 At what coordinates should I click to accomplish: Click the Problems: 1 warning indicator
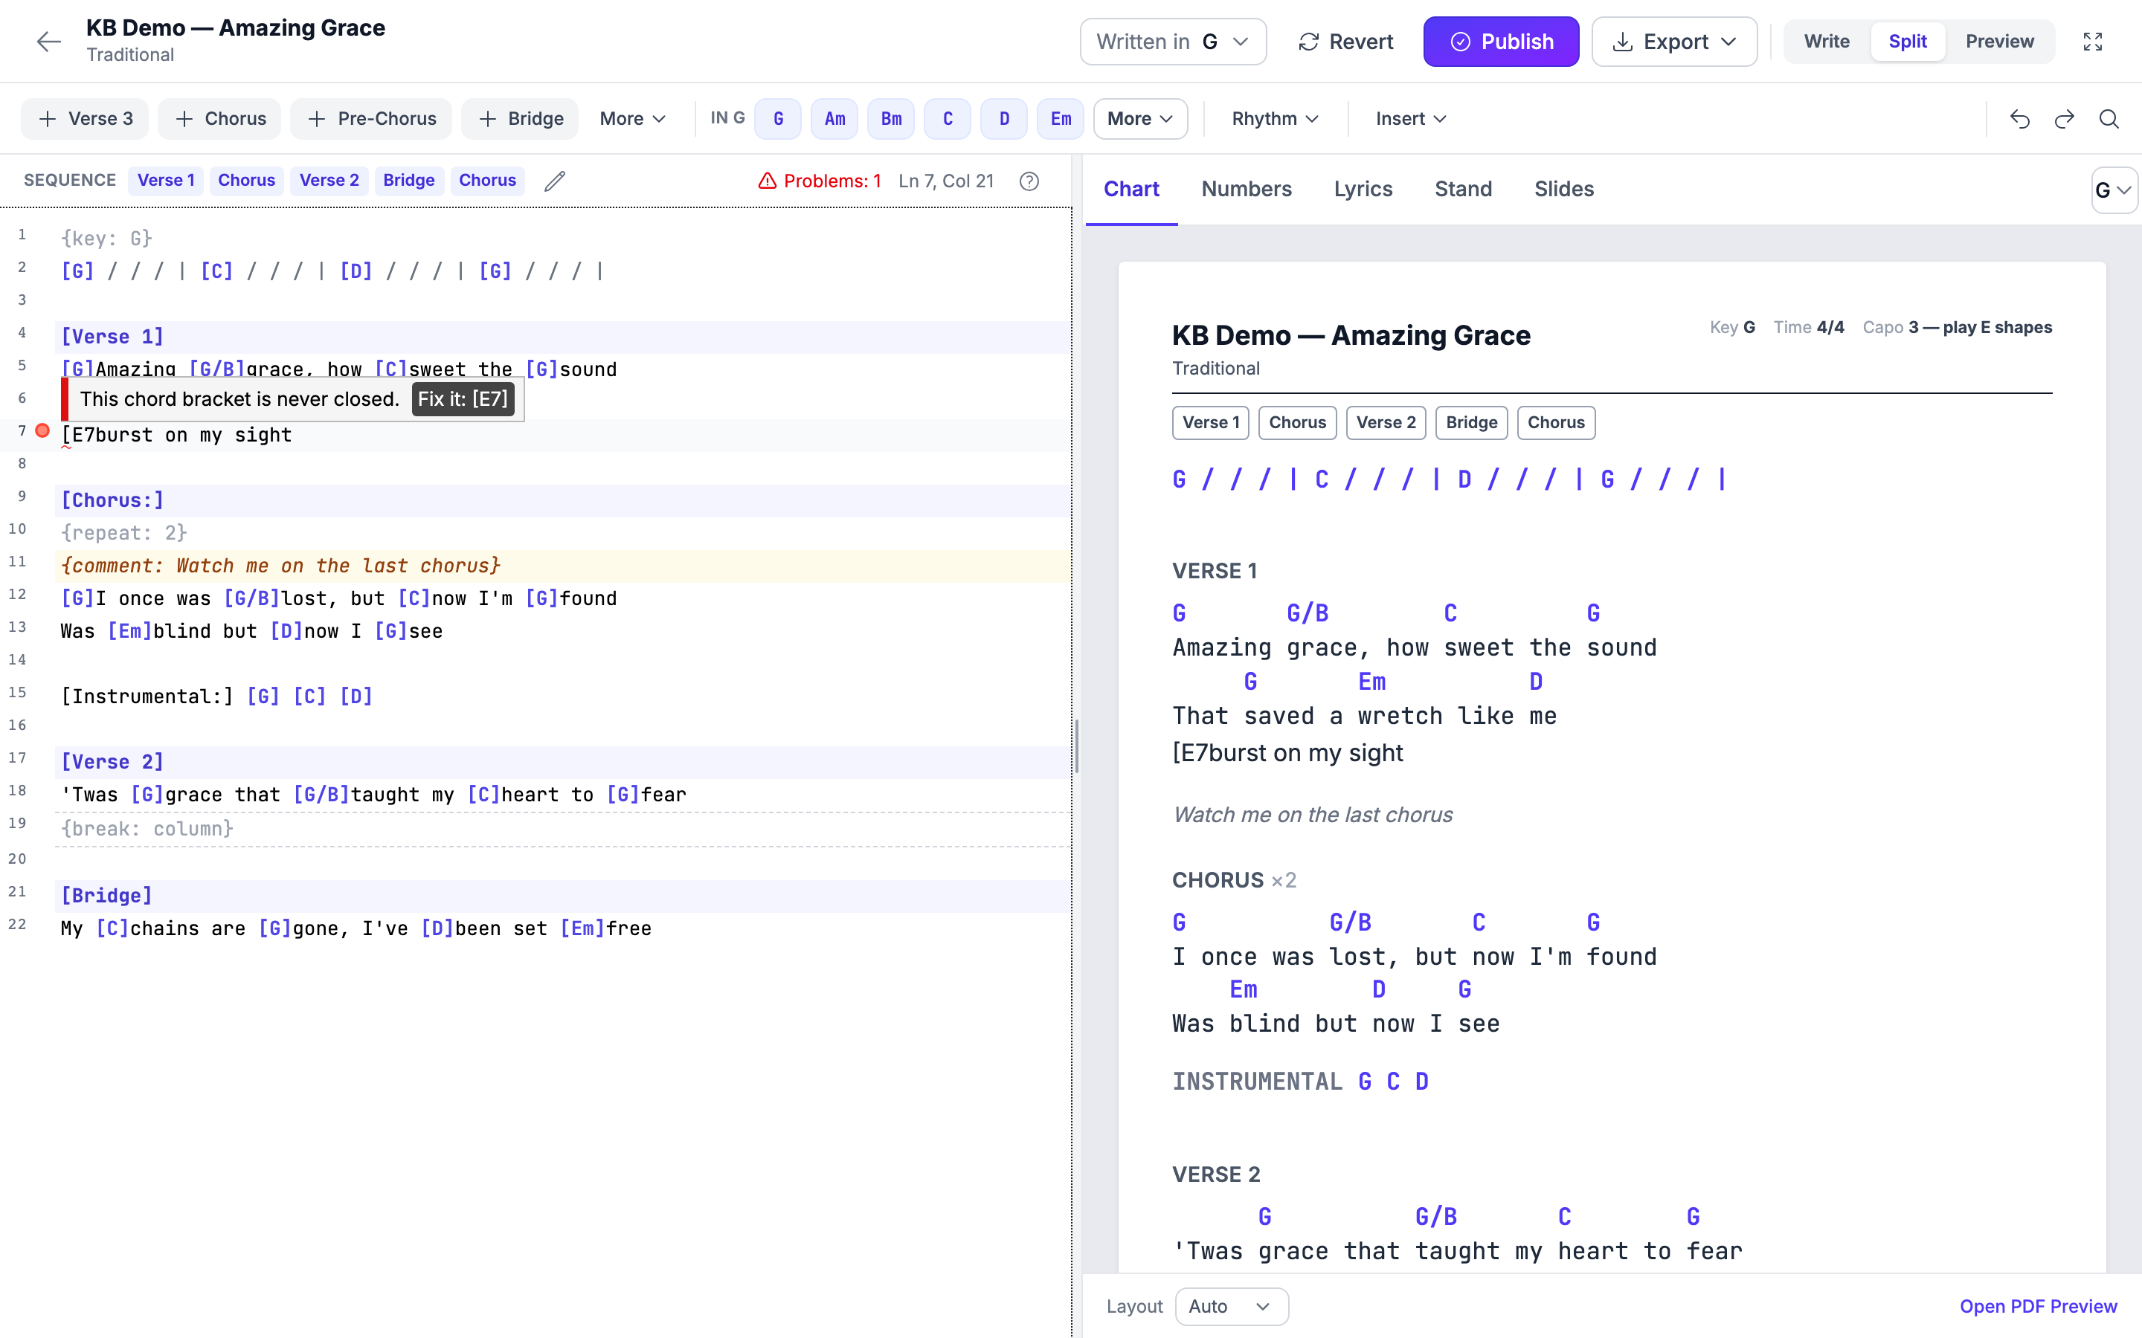click(820, 181)
